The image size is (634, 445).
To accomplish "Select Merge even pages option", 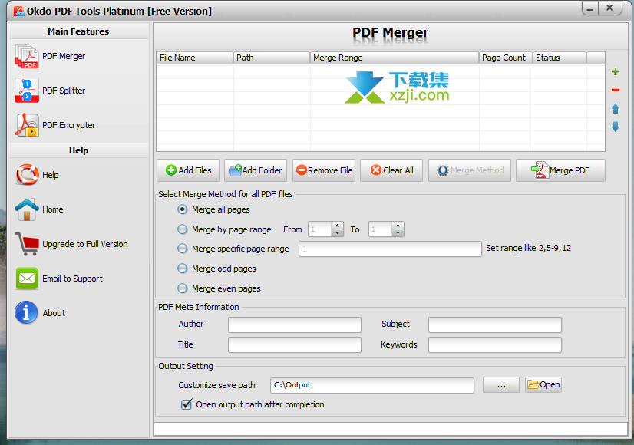I will coord(183,288).
